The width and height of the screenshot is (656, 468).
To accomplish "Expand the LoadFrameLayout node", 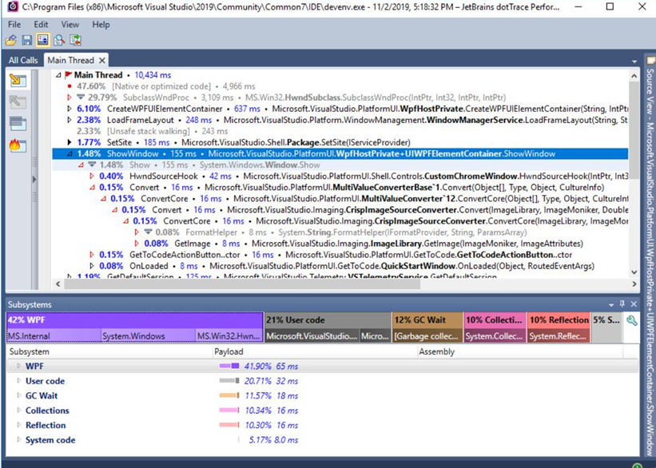I will point(70,120).
